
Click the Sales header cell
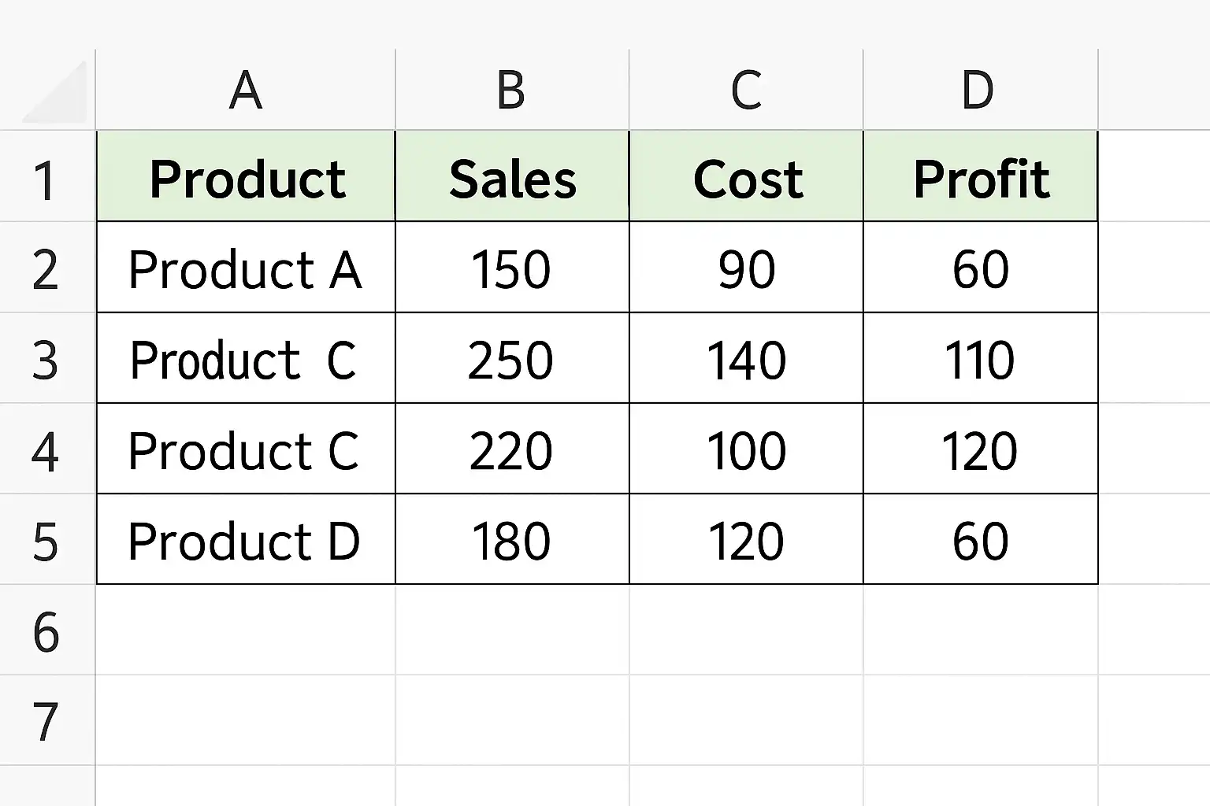click(512, 176)
